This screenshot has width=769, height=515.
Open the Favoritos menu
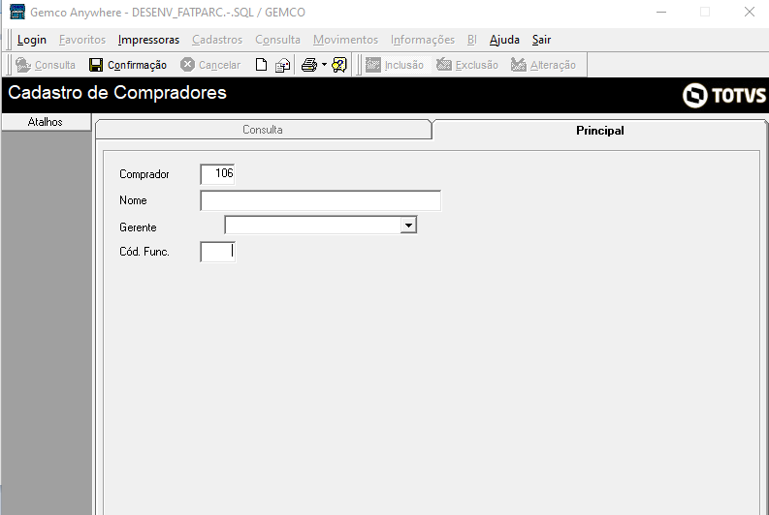pyautogui.click(x=82, y=40)
